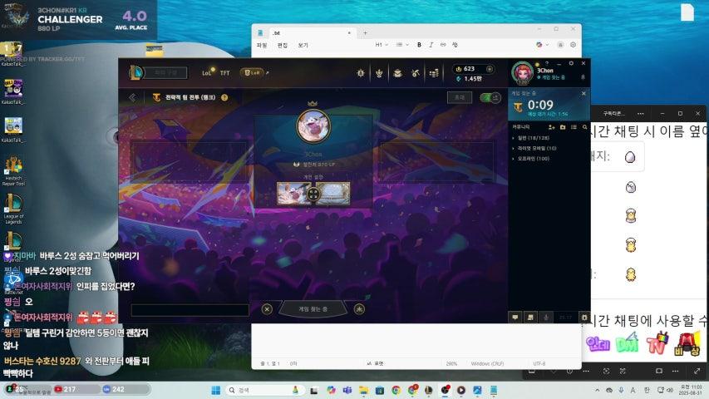Open the bug report icon in client bottom bar
This screenshot has width=709, height=399.
pyautogui.click(x=584, y=318)
